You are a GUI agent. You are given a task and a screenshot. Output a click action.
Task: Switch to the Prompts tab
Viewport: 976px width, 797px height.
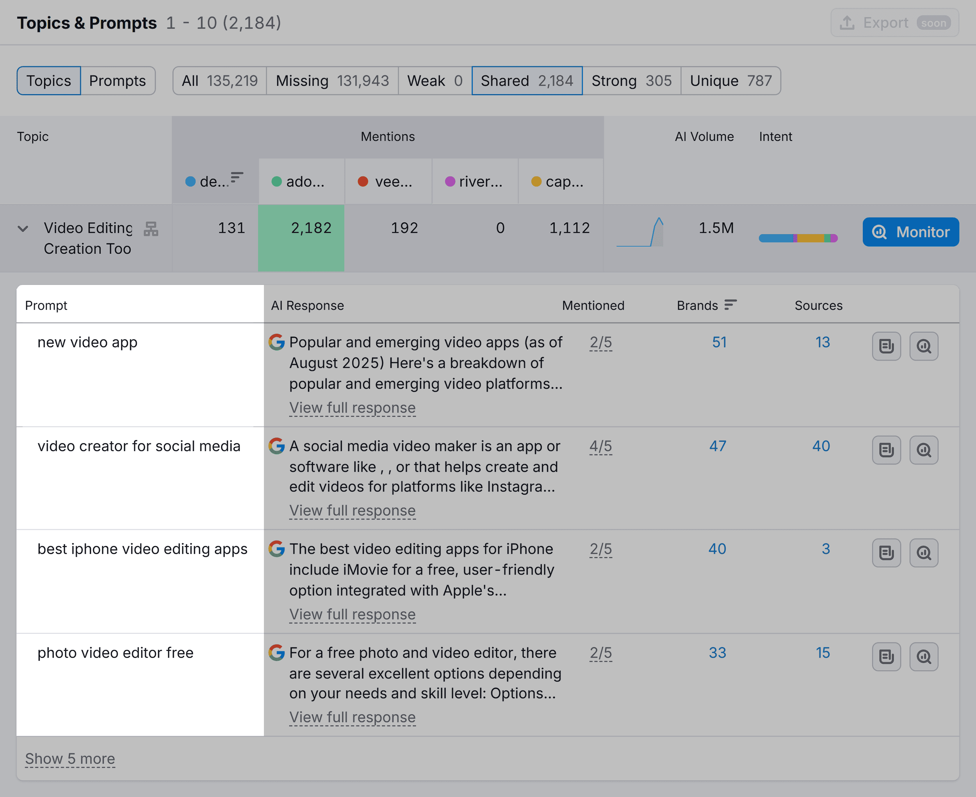118,80
